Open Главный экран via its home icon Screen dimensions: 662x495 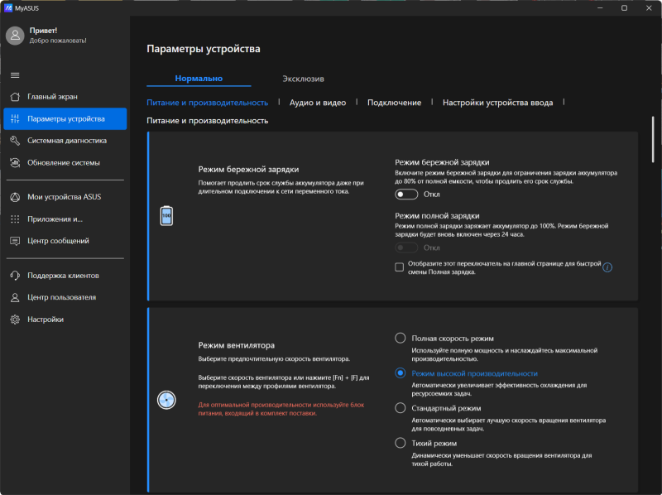[15, 97]
